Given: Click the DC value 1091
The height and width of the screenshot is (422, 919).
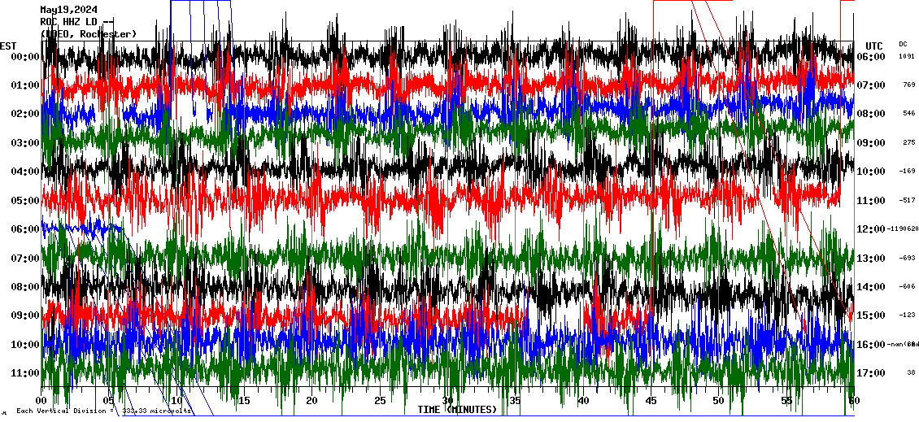Looking at the screenshot, I should [906, 57].
